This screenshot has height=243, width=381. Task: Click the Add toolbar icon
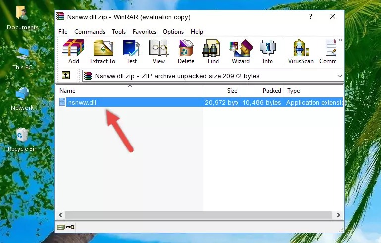coord(73,51)
